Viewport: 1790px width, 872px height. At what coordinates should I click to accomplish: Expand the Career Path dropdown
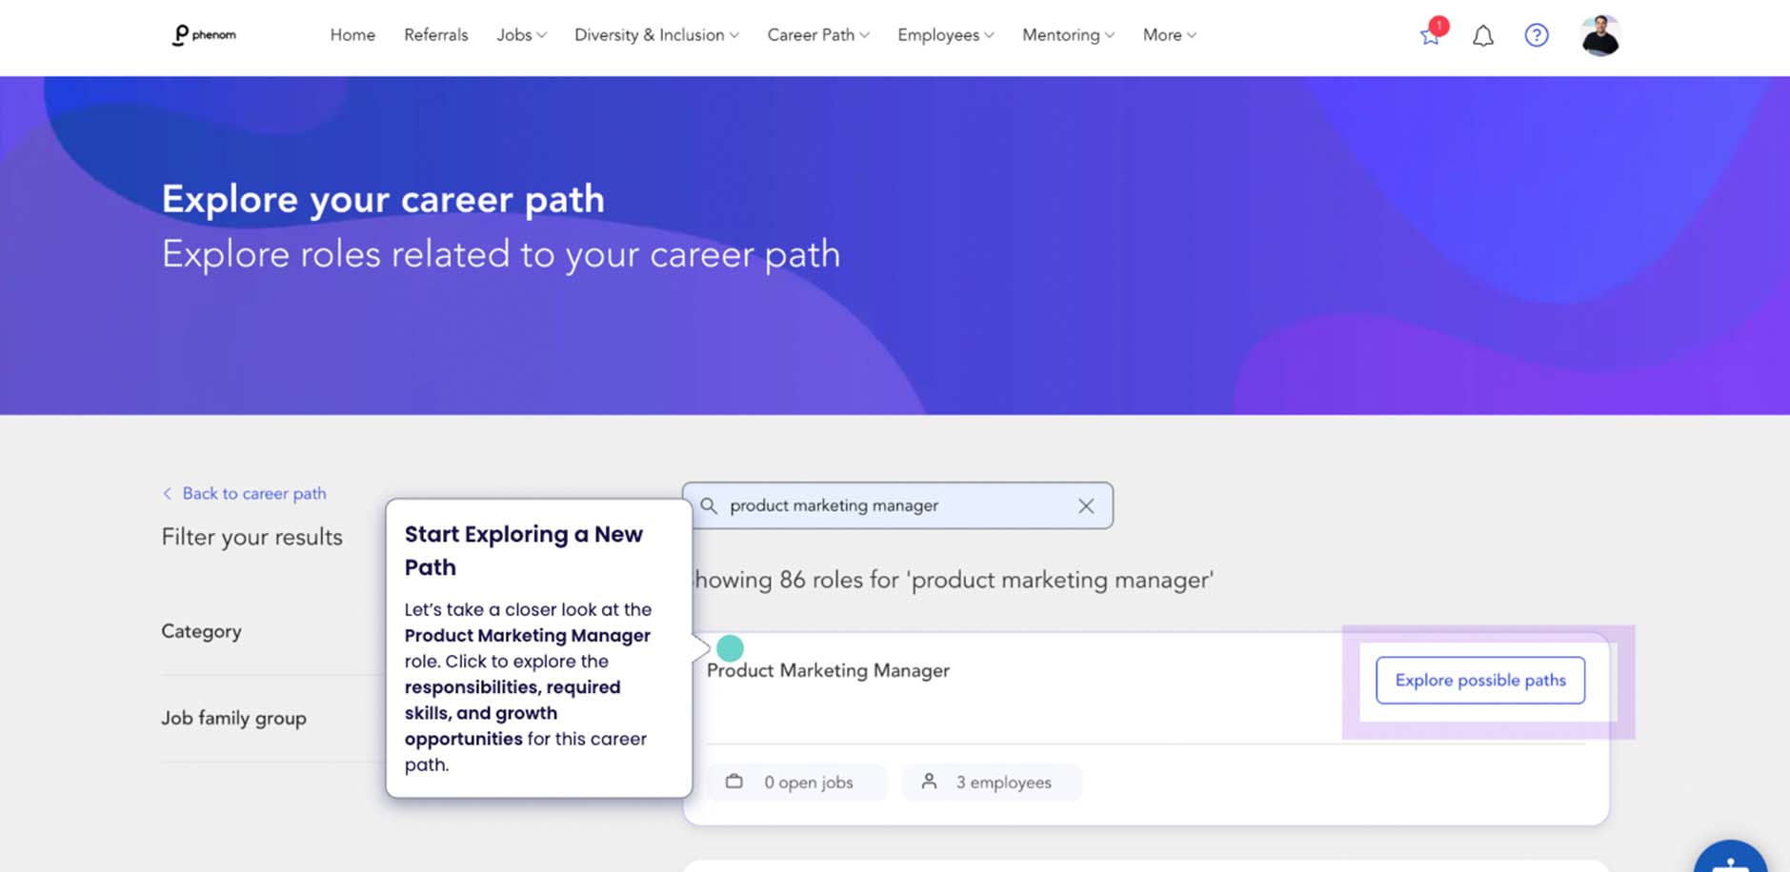tap(818, 35)
